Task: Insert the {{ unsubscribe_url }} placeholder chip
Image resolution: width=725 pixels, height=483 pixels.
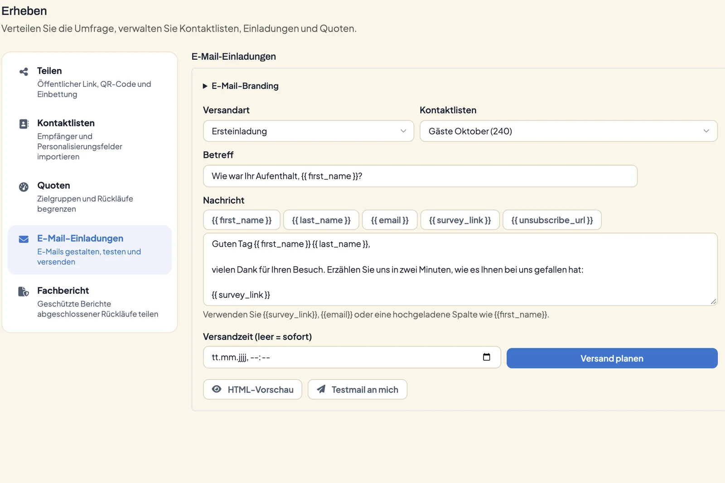Action: (552, 220)
